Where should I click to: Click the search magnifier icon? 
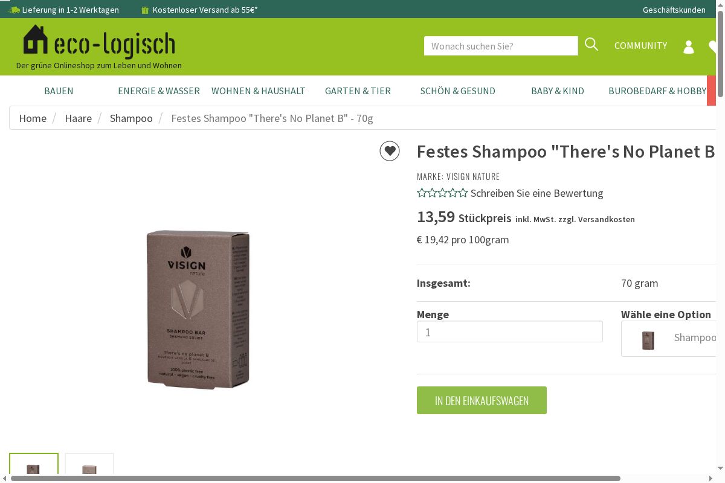coord(591,45)
